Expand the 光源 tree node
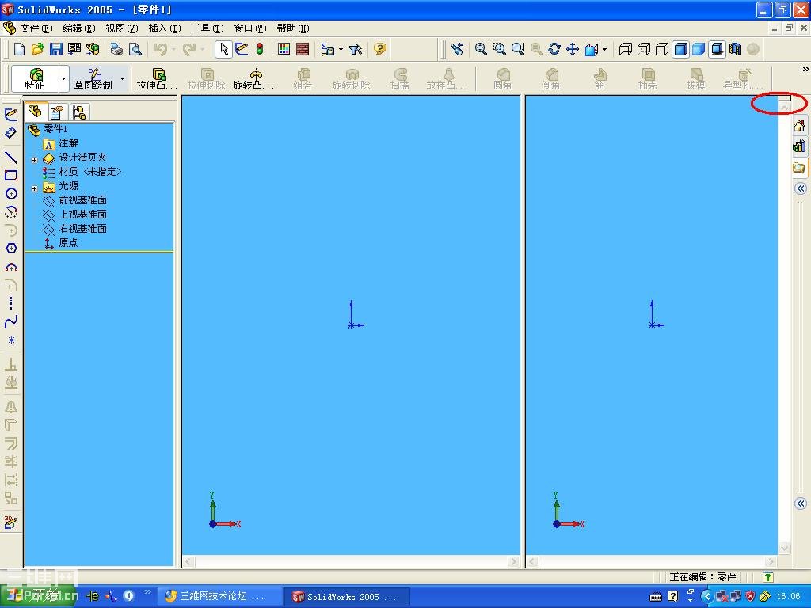Screen dimensions: 811x608 pyautogui.click(x=34, y=188)
